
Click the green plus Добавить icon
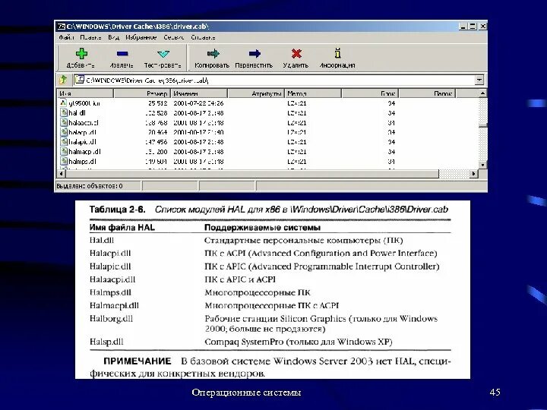81,53
